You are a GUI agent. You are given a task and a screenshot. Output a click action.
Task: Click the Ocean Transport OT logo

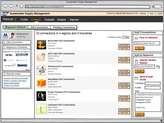[41, 96]
